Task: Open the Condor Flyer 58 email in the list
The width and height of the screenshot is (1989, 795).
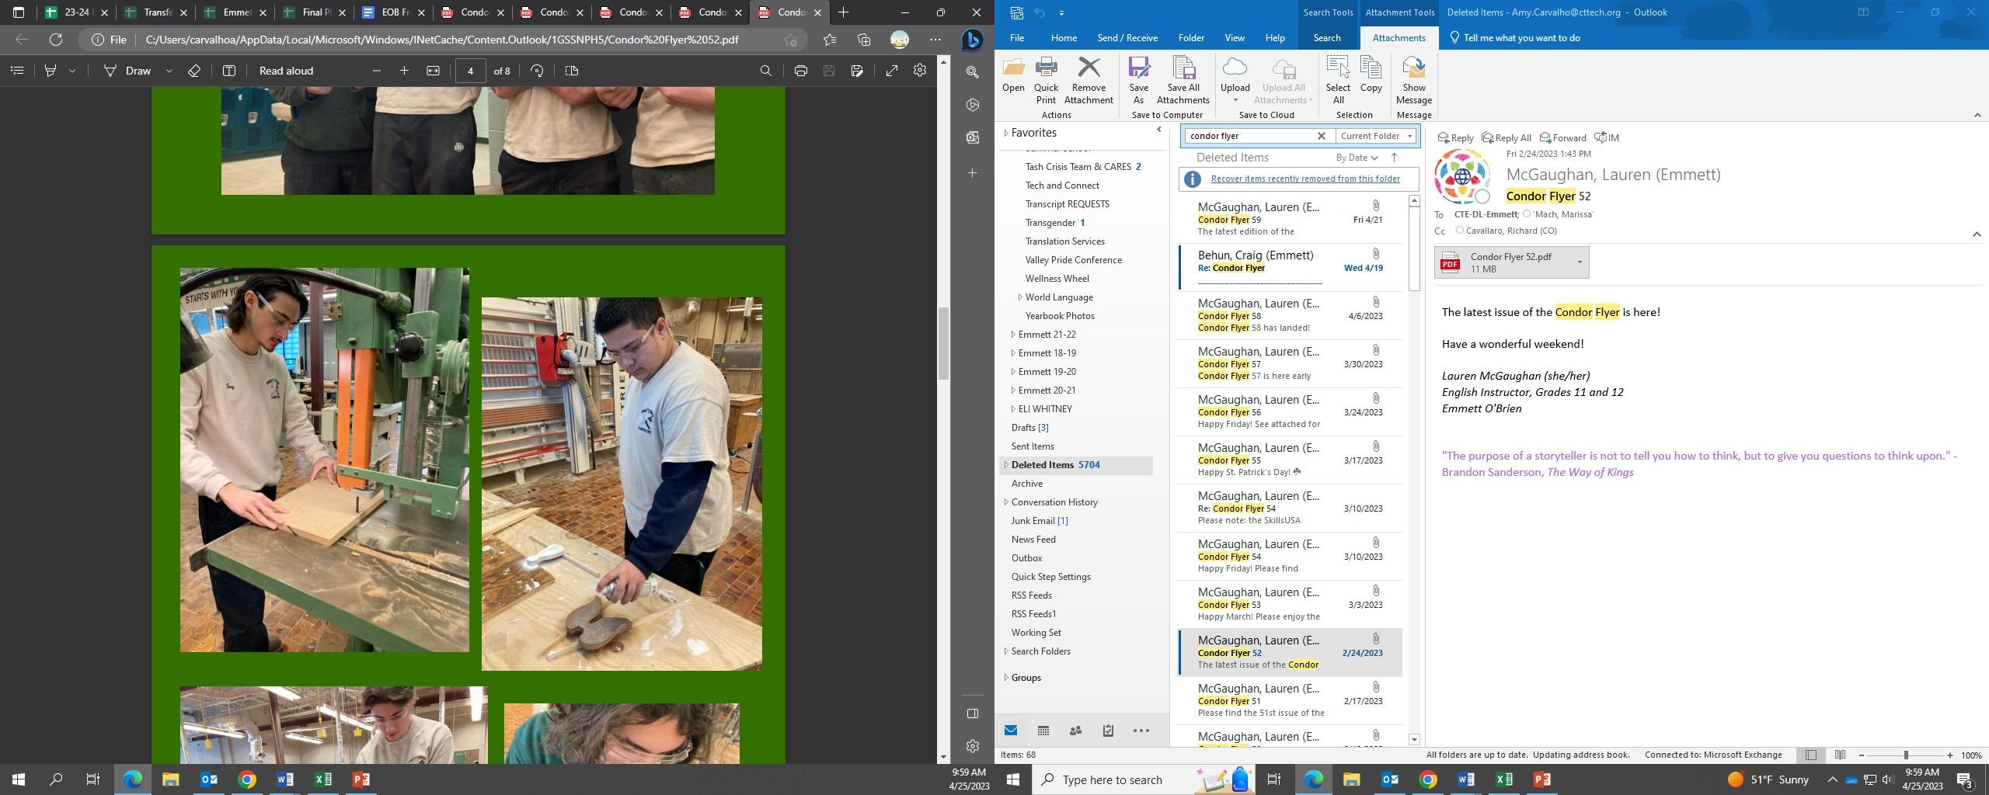Action: (x=1291, y=315)
